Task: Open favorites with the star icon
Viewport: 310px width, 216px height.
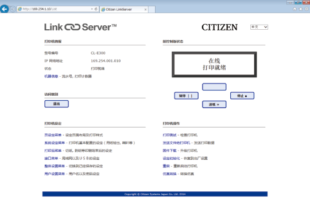Action: (301, 9)
